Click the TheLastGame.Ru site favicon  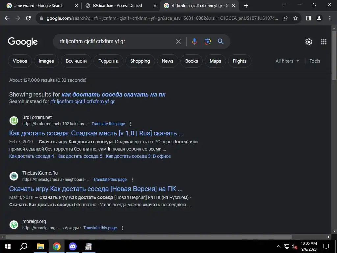pos(14,176)
